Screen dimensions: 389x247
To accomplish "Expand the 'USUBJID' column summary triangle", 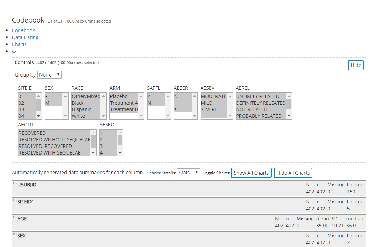I will click(x=14, y=183).
